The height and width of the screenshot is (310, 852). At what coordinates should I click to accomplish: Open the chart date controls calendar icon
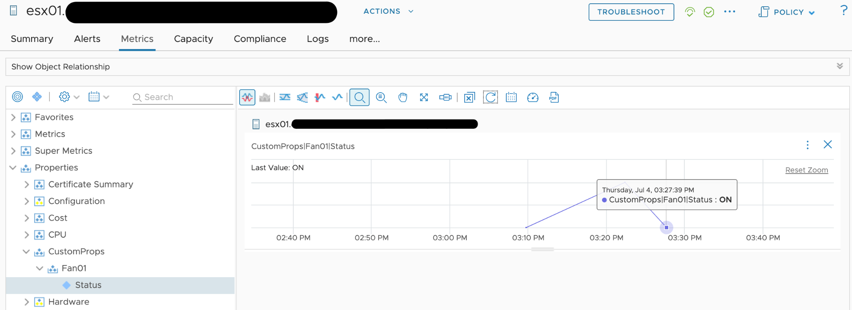coord(511,98)
